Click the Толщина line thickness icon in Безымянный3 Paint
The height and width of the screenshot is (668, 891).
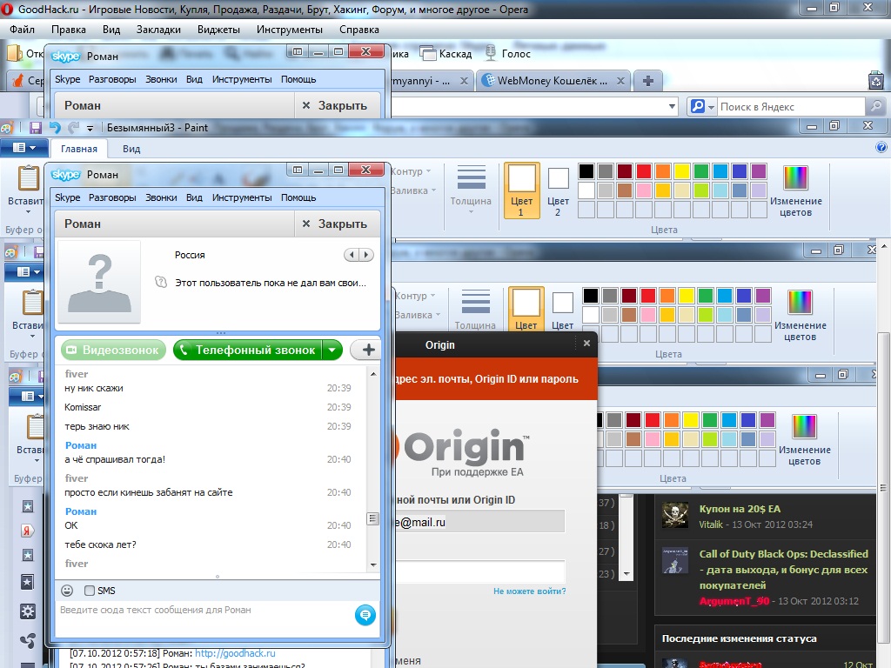[x=471, y=177]
